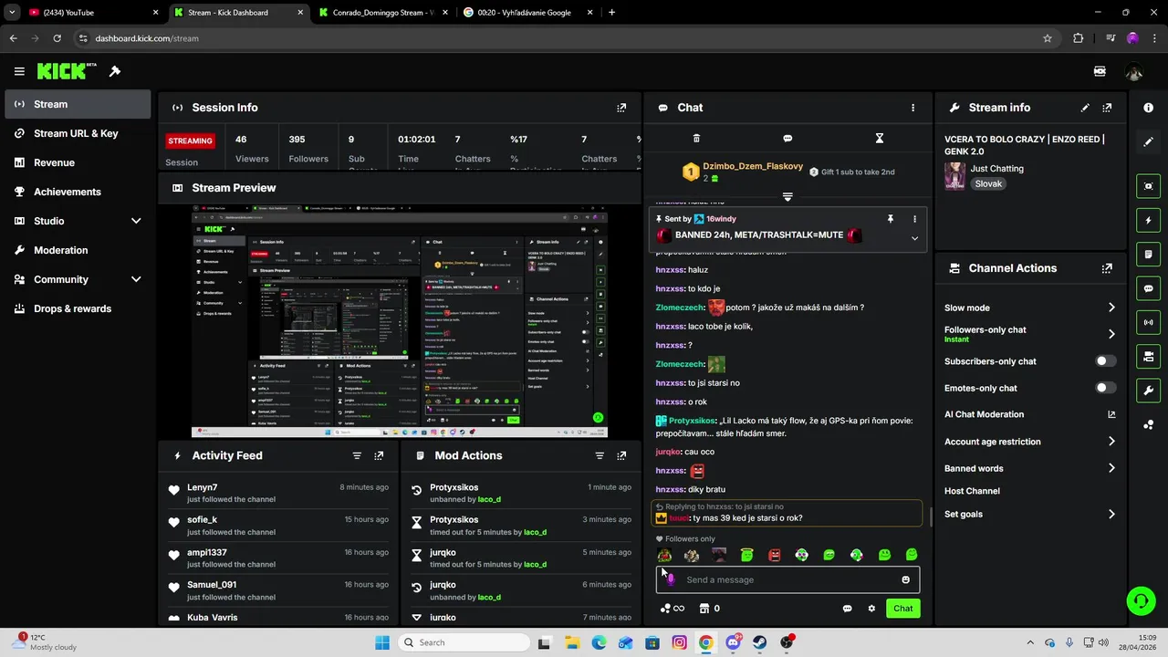Click the chat bubble icon under Chat header
Image resolution: width=1168 pixels, height=657 pixels.
pos(787,139)
